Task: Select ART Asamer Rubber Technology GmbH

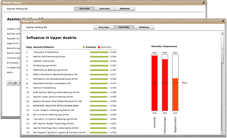Action: point(72,124)
